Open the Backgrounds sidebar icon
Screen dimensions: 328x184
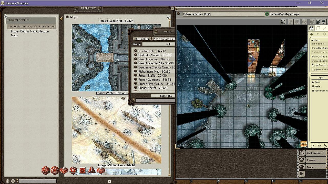click(x=302, y=153)
